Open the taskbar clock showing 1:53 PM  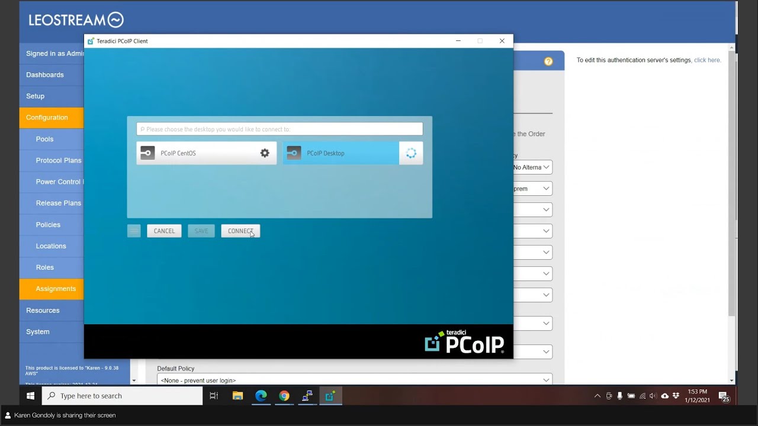(698, 396)
